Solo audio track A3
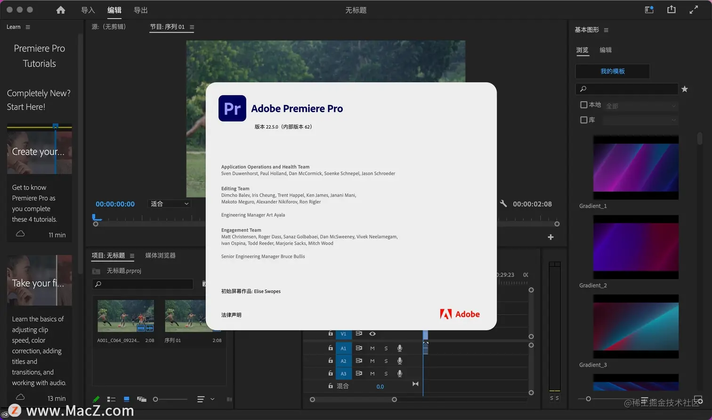The height and width of the screenshot is (420, 712). (386, 373)
